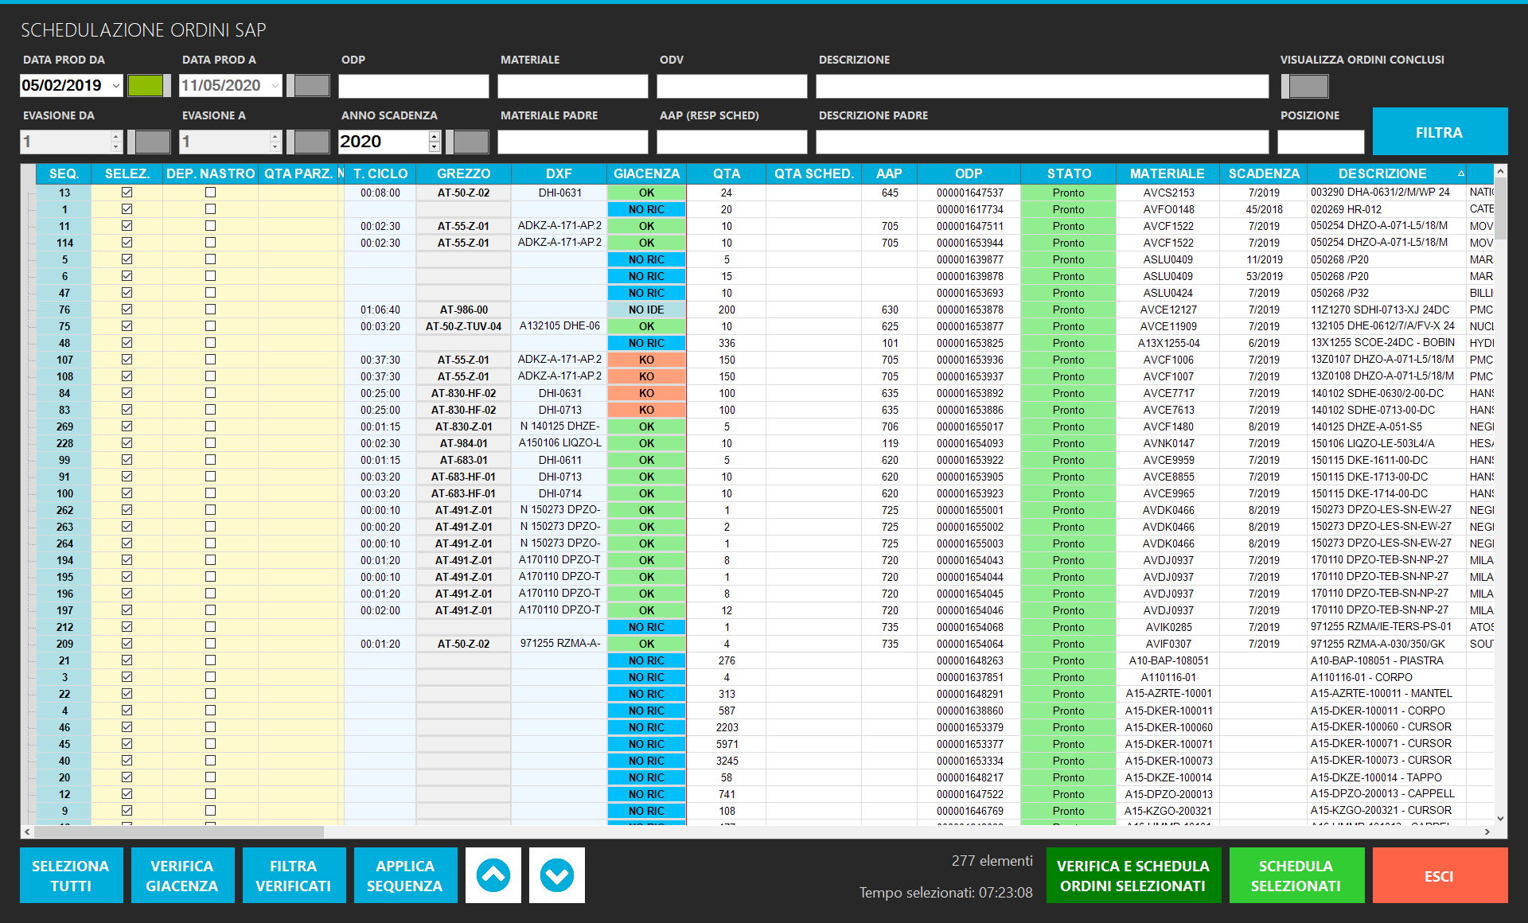The image size is (1528, 923).
Task: Select KO giacenza cell for sequence 107
Action: click(x=646, y=360)
